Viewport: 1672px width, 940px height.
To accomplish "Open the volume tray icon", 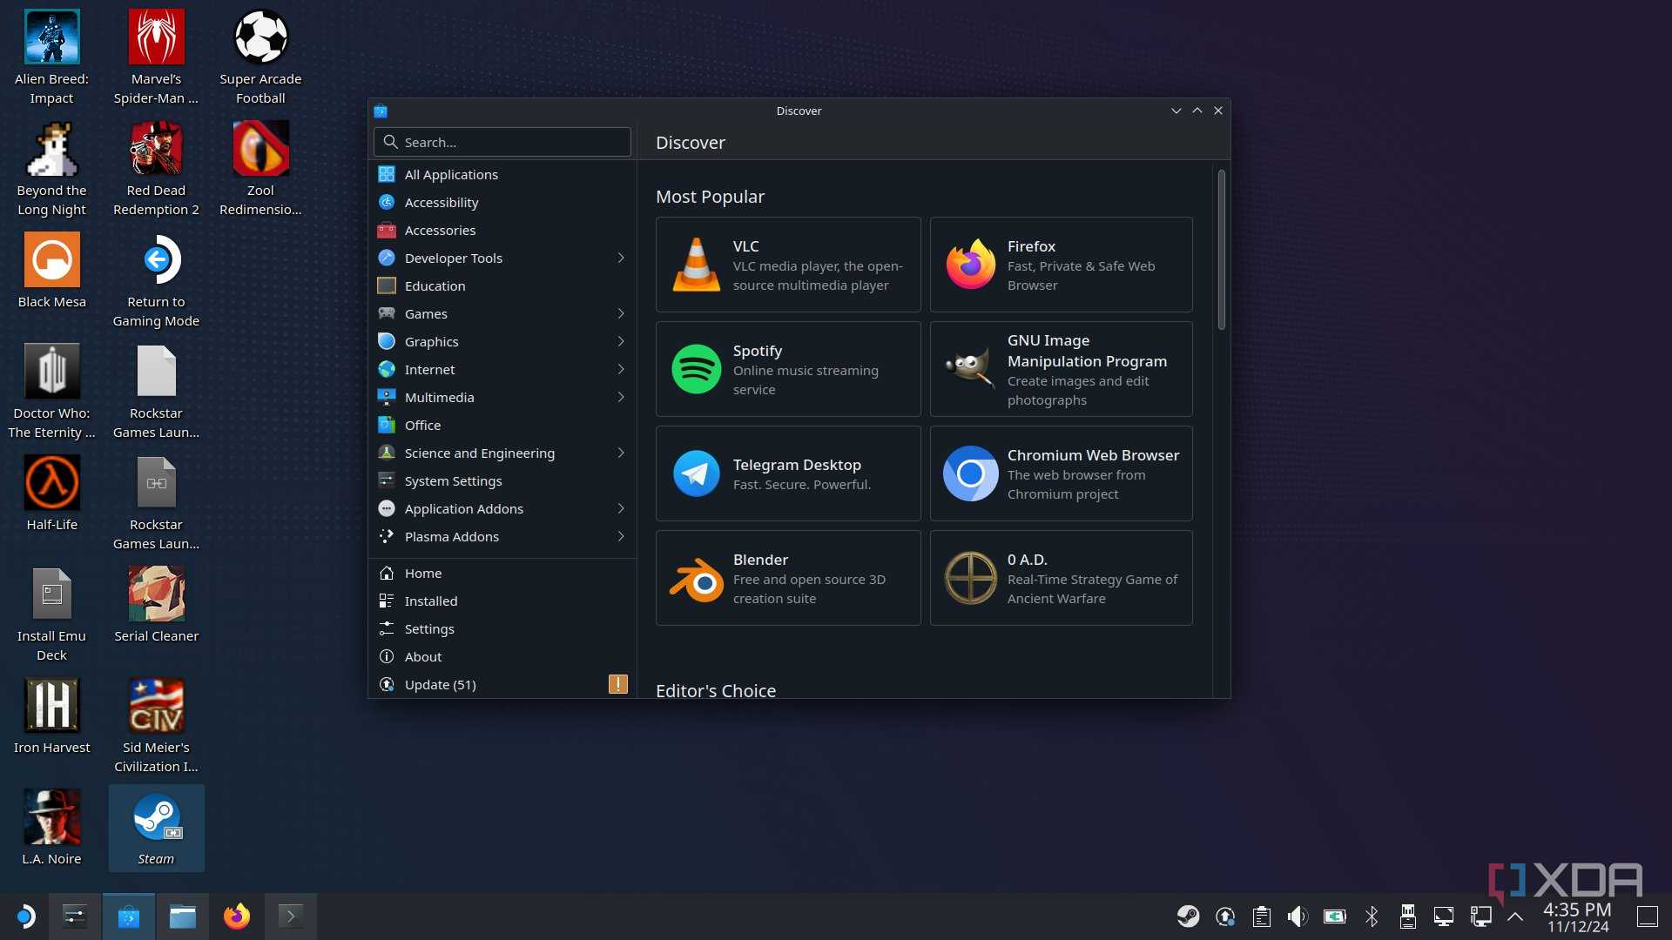I will tap(1298, 916).
